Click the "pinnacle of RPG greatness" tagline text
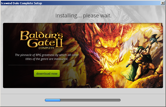The image size is (166, 107). click(47, 57)
